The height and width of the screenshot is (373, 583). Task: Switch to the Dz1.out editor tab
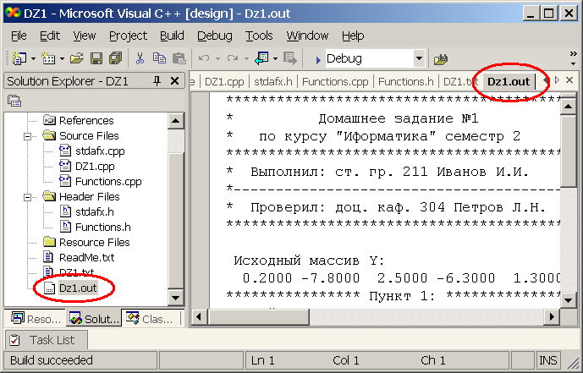(509, 81)
